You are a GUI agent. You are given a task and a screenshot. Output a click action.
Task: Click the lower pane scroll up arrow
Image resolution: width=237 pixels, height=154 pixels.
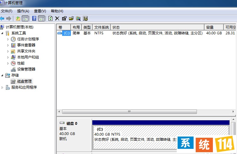(x=233, y=119)
